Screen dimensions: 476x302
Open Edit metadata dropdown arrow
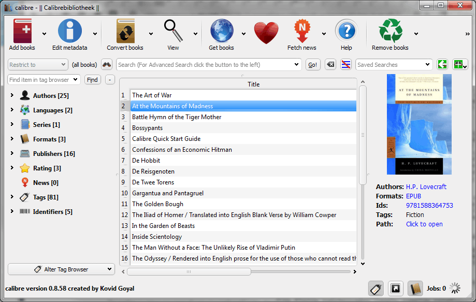(x=95, y=34)
